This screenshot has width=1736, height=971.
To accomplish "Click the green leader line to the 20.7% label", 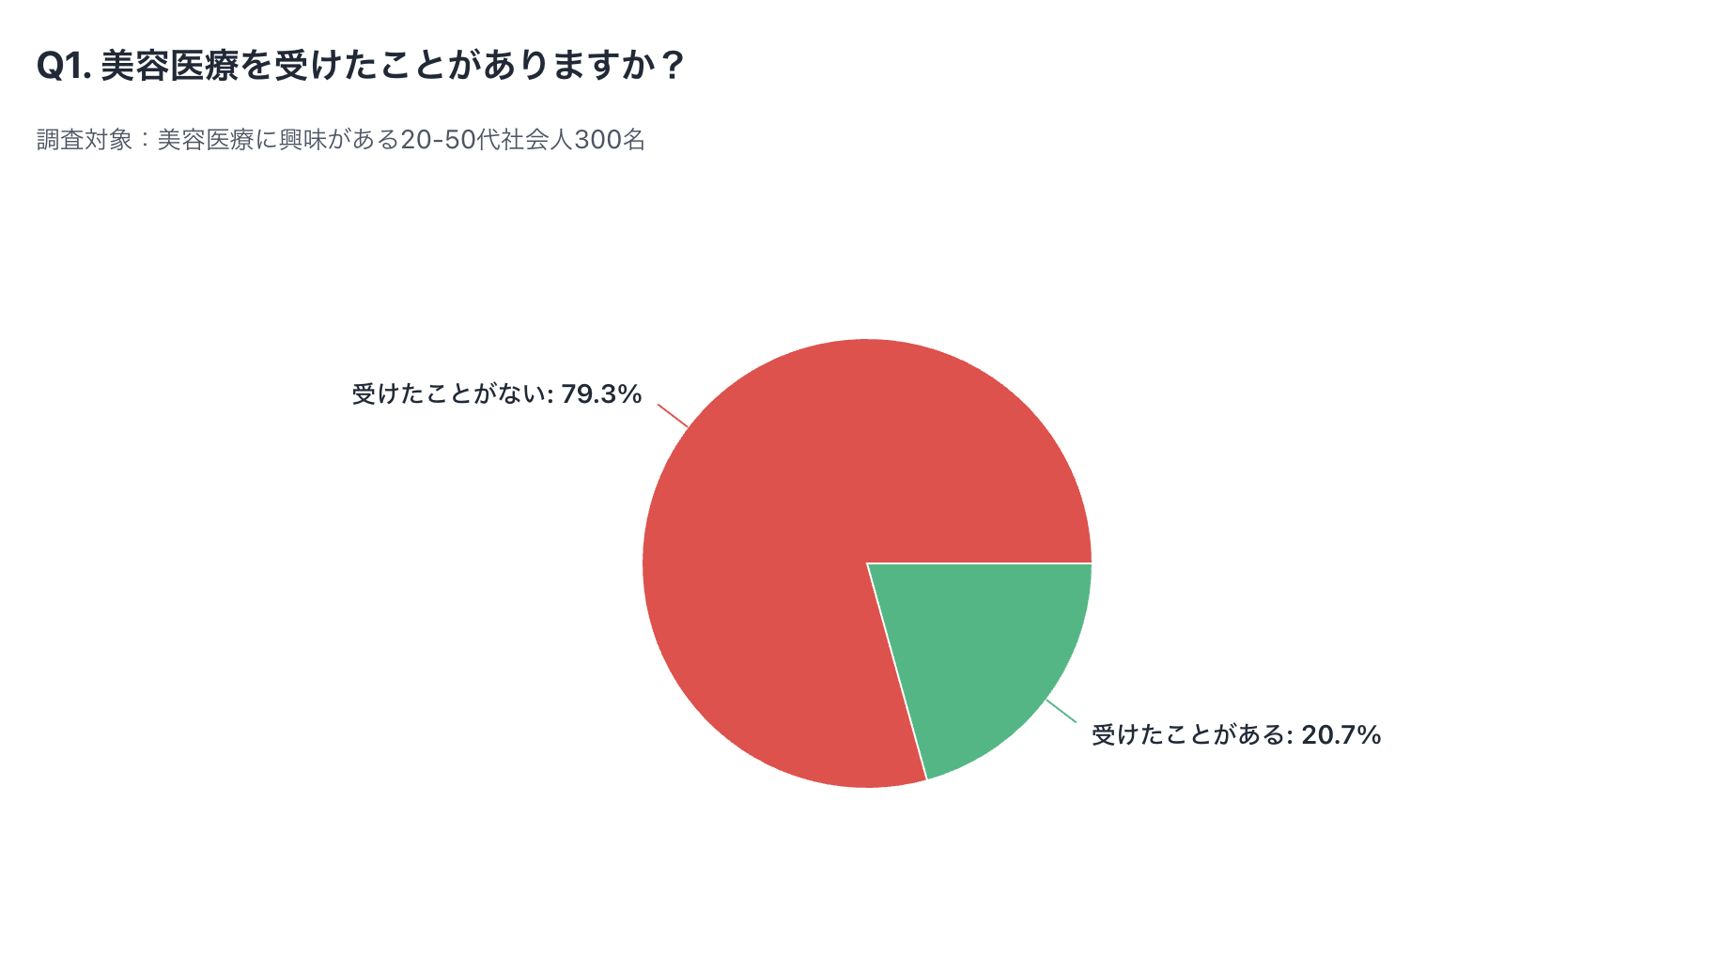I will click(x=1062, y=711).
